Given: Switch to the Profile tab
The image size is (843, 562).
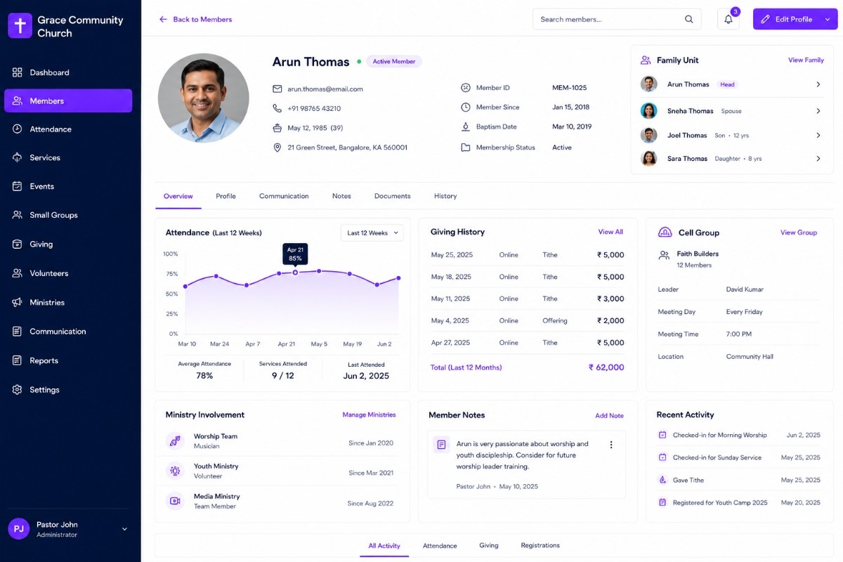Looking at the screenshot, I should (x=226, y=196).
